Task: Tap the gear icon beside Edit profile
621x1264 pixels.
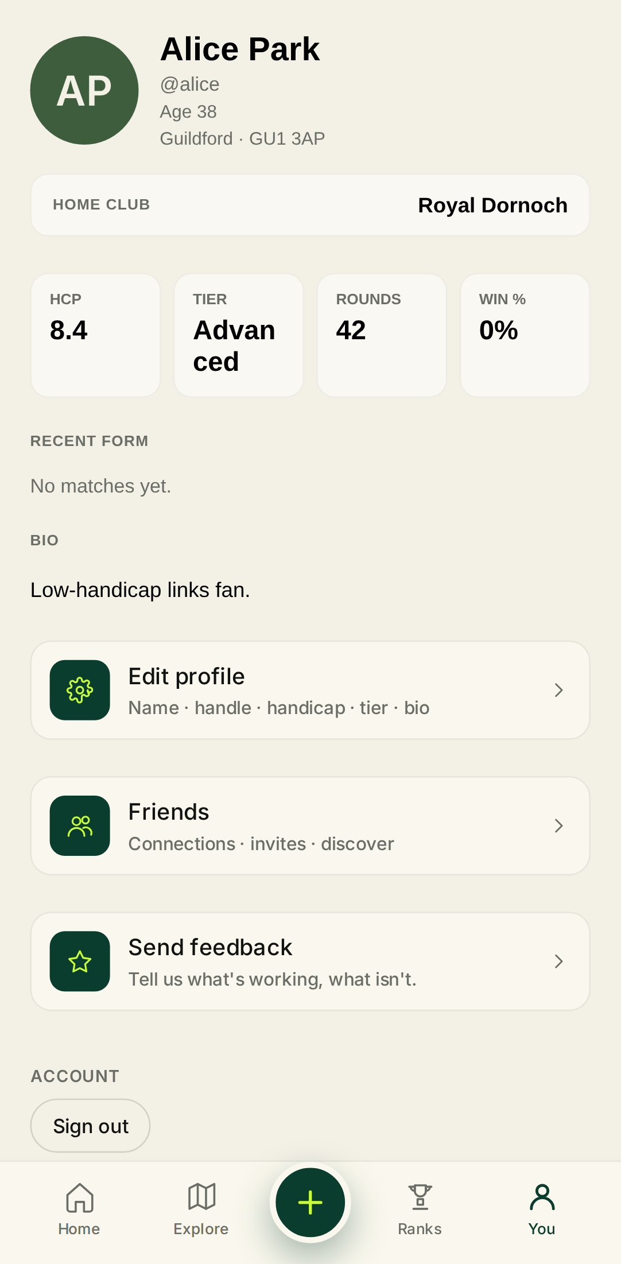Action: click(80, 690)
